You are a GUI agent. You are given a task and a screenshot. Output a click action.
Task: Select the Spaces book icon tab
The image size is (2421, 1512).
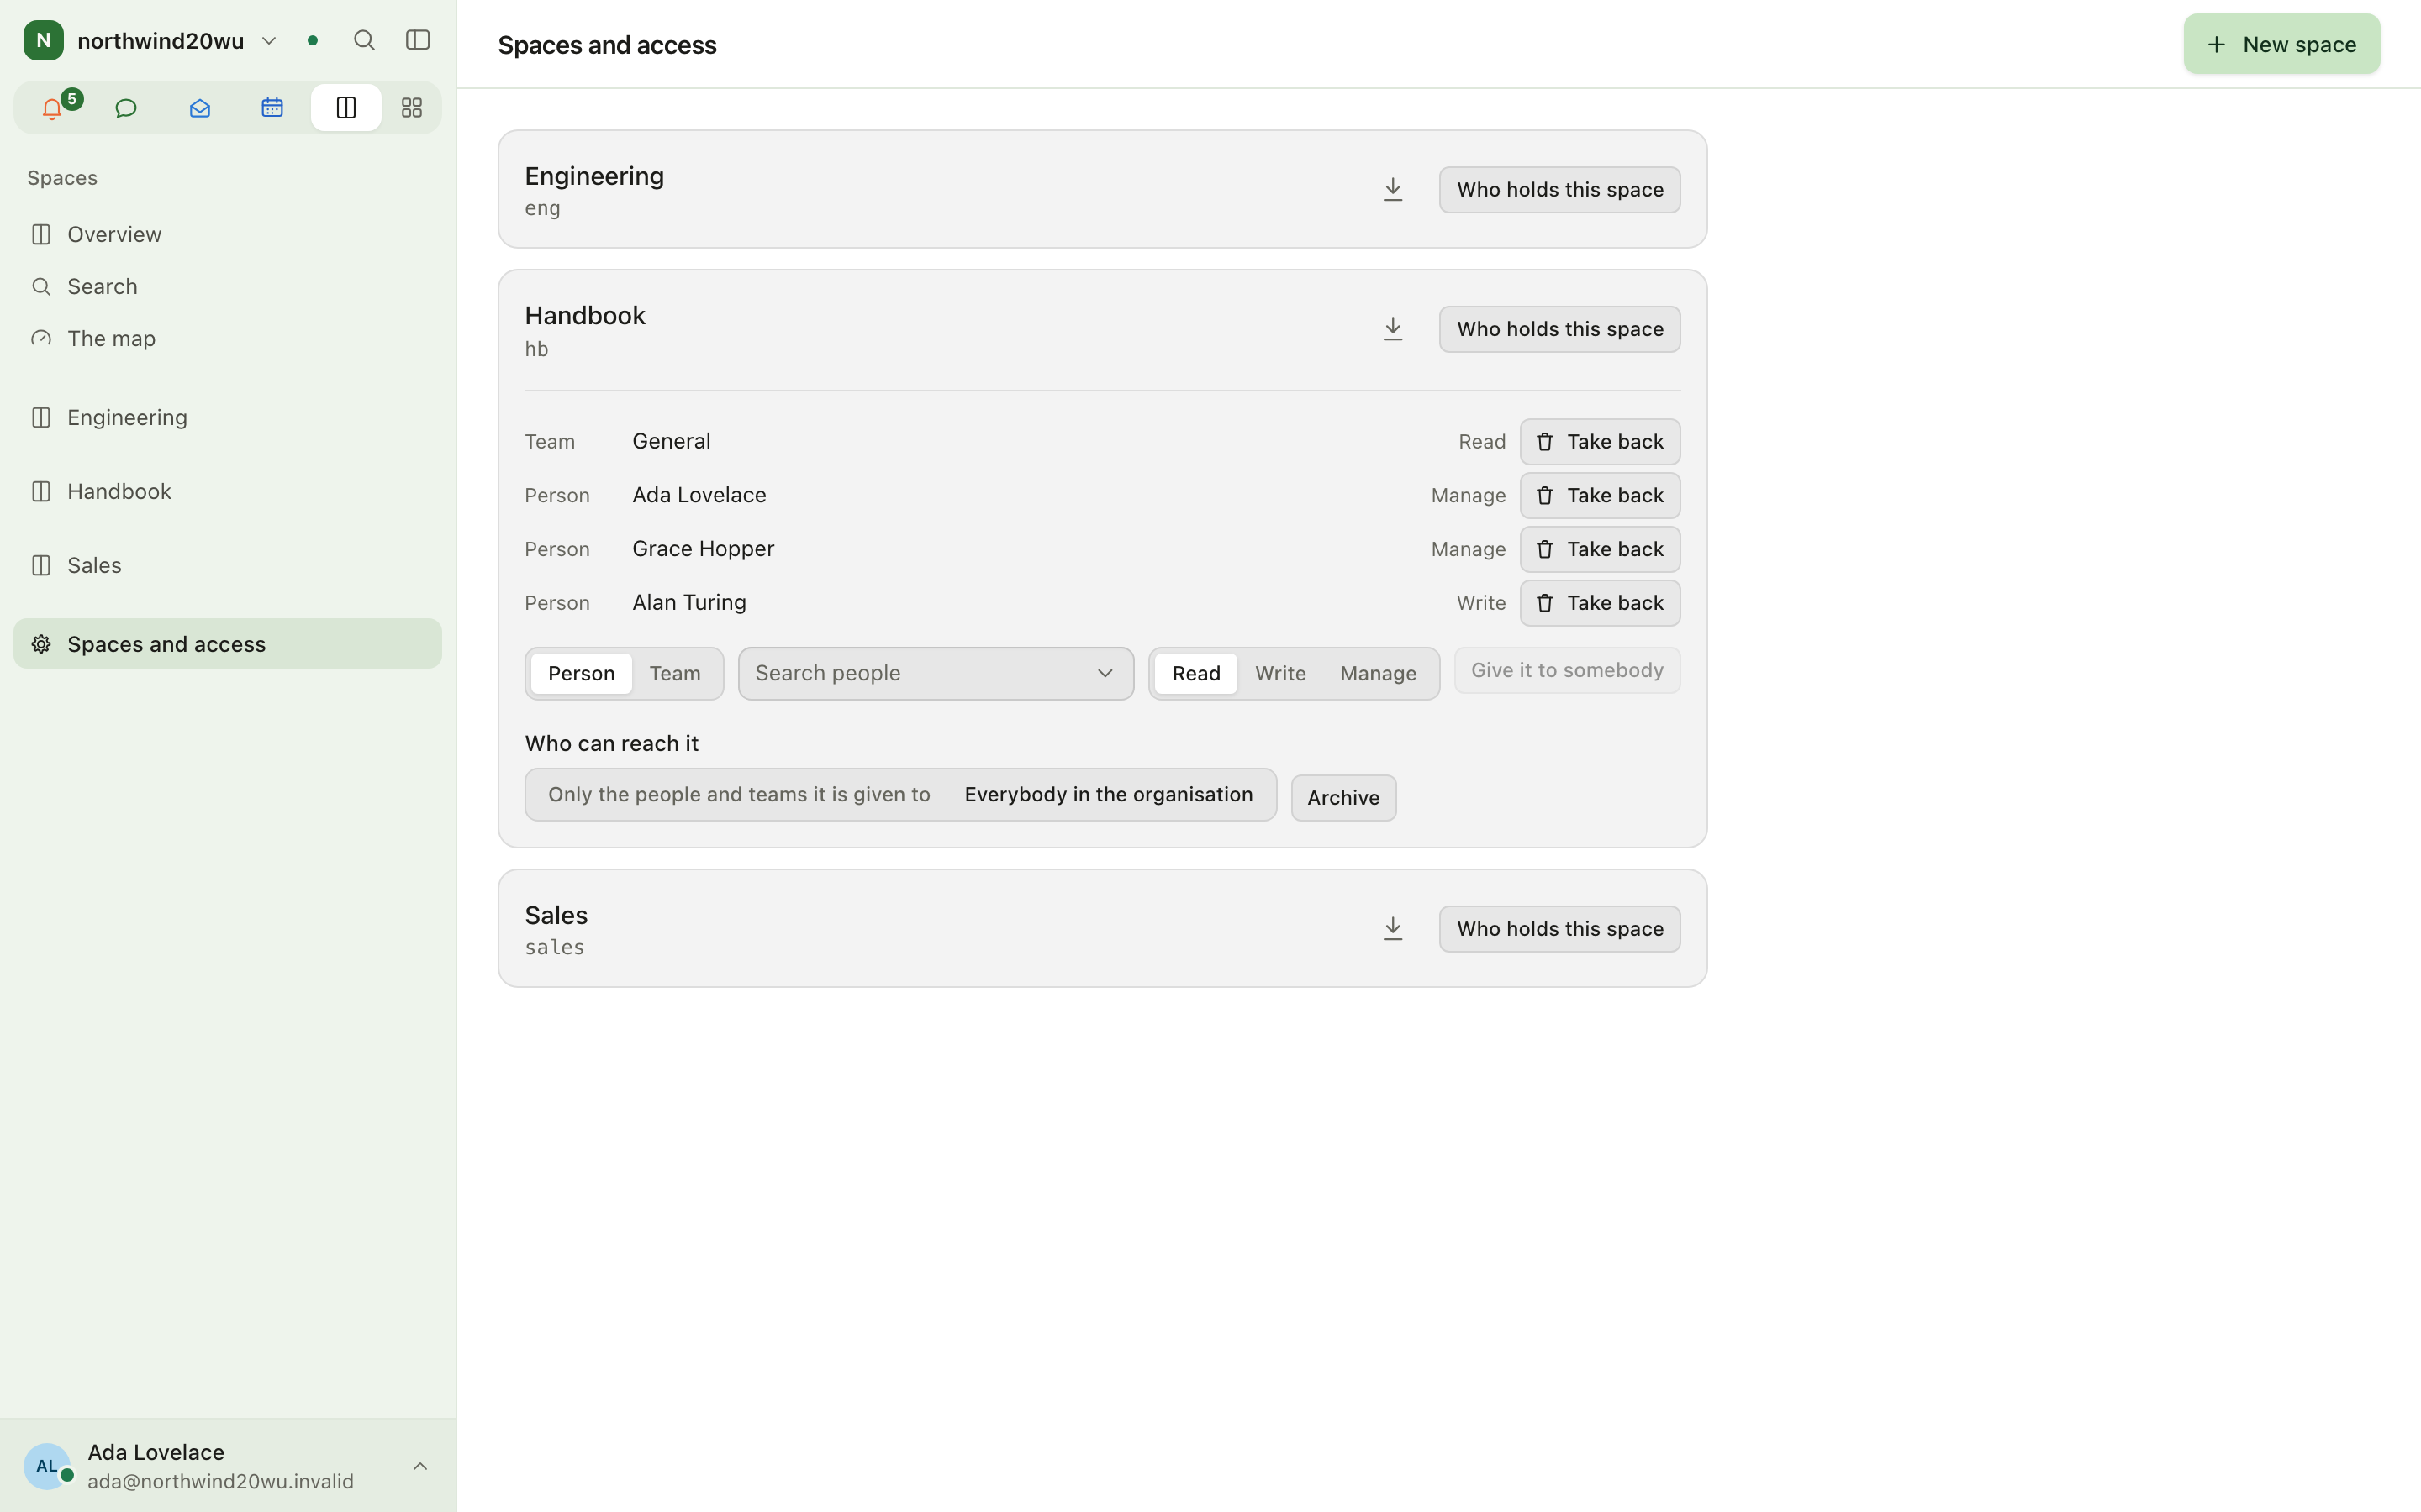346,108
